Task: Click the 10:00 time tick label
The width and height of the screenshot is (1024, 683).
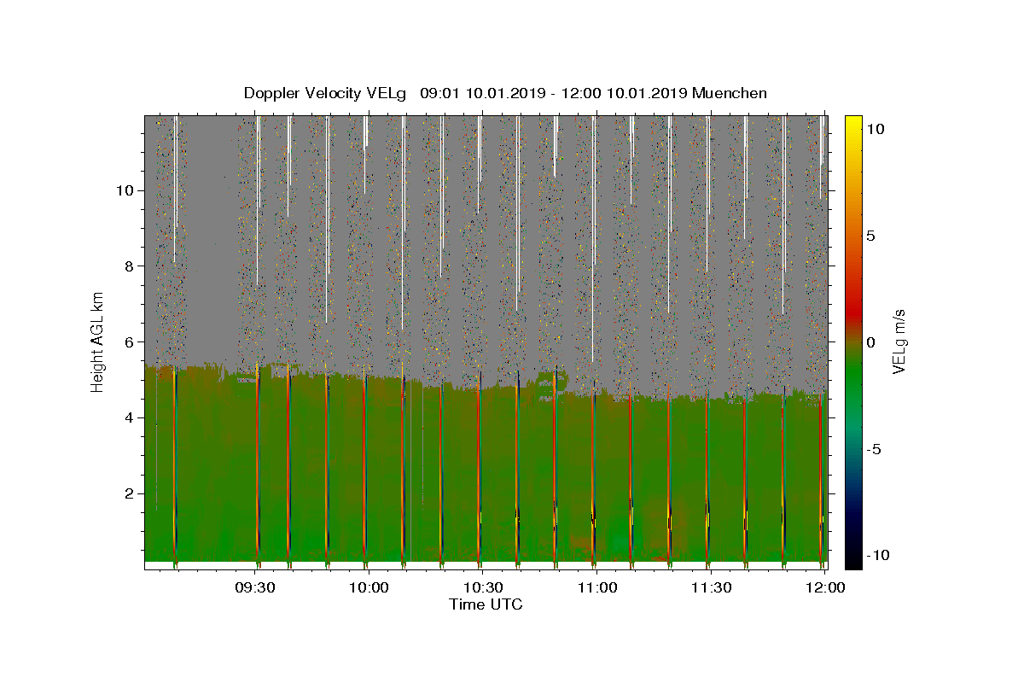Action: (x=369, y=588)
